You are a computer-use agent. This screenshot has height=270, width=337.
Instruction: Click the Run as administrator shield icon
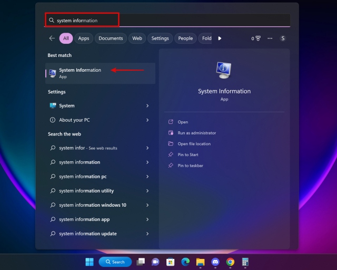click(x=171, y=133)
